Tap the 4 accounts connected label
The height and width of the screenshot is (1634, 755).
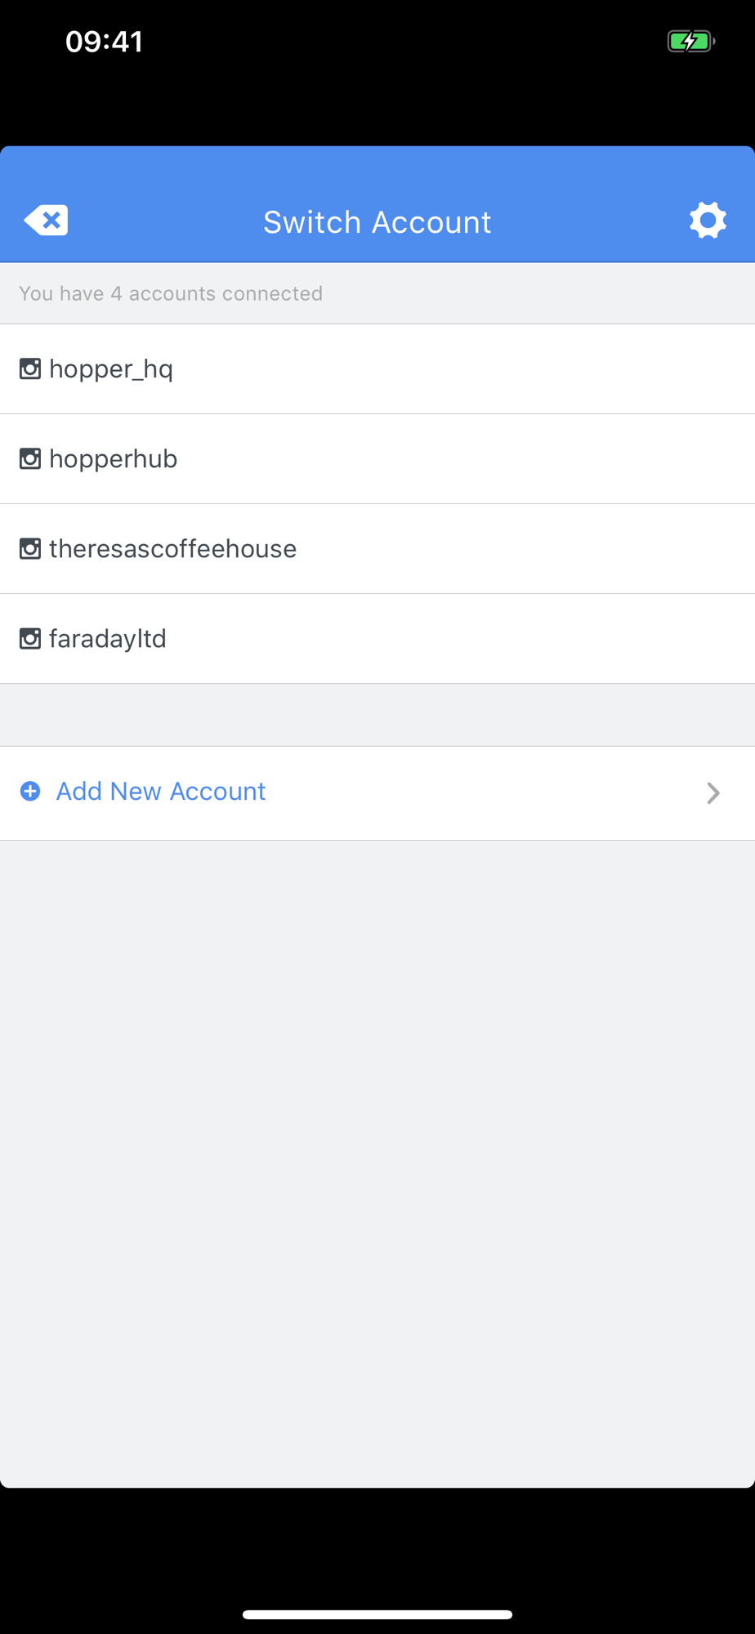(171, 293)
